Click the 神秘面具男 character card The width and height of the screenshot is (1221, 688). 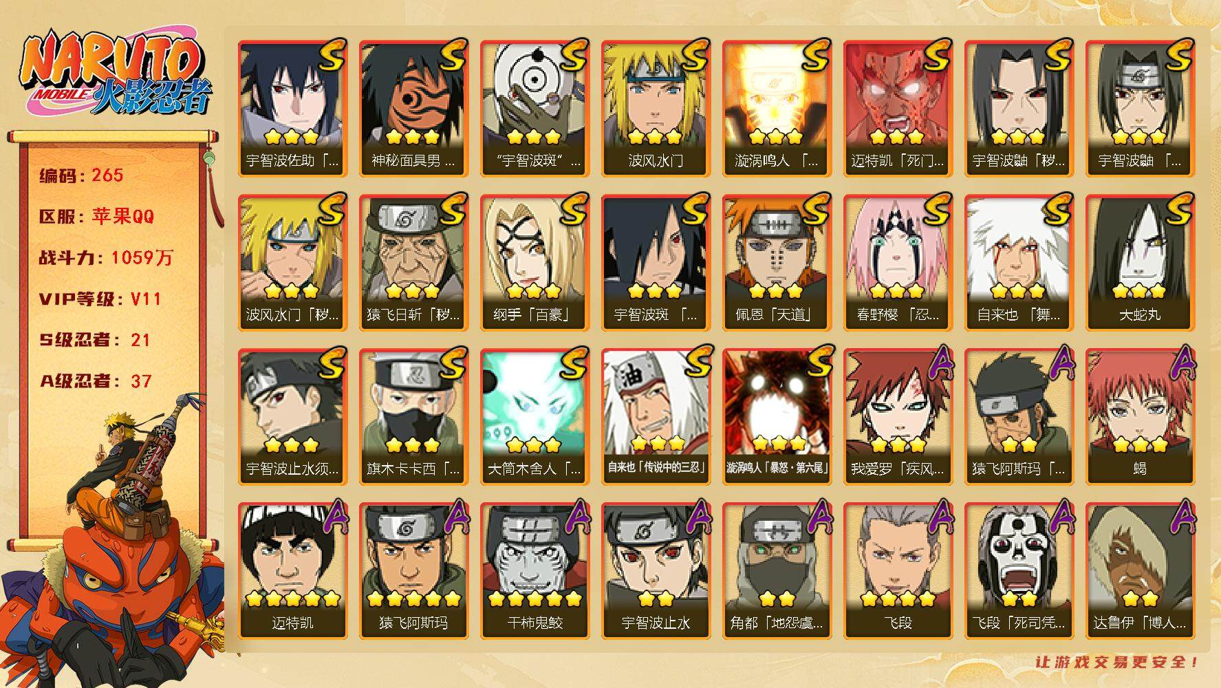pos(413,109)
